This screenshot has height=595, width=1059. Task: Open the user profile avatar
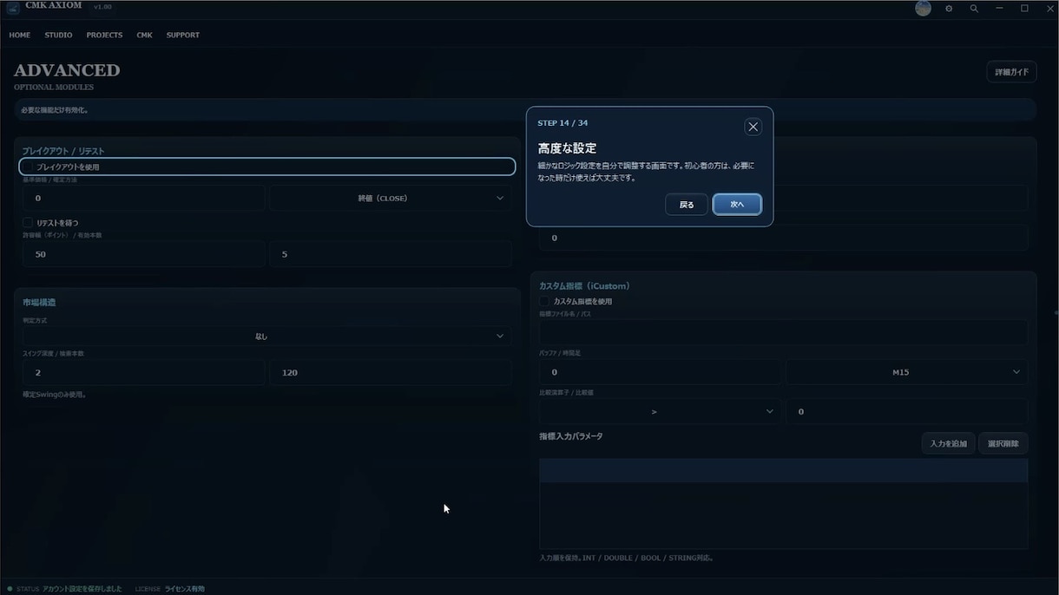click(x=924, y=8)
